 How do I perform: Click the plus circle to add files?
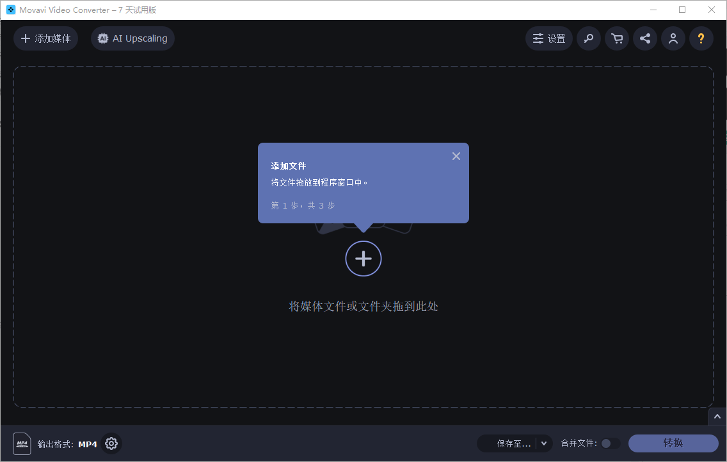pyautogui.click(x=363, y=259)
